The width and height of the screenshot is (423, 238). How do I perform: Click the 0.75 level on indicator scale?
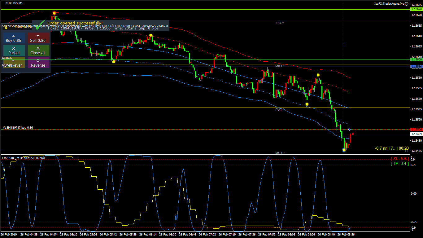(x=413, y=165)
